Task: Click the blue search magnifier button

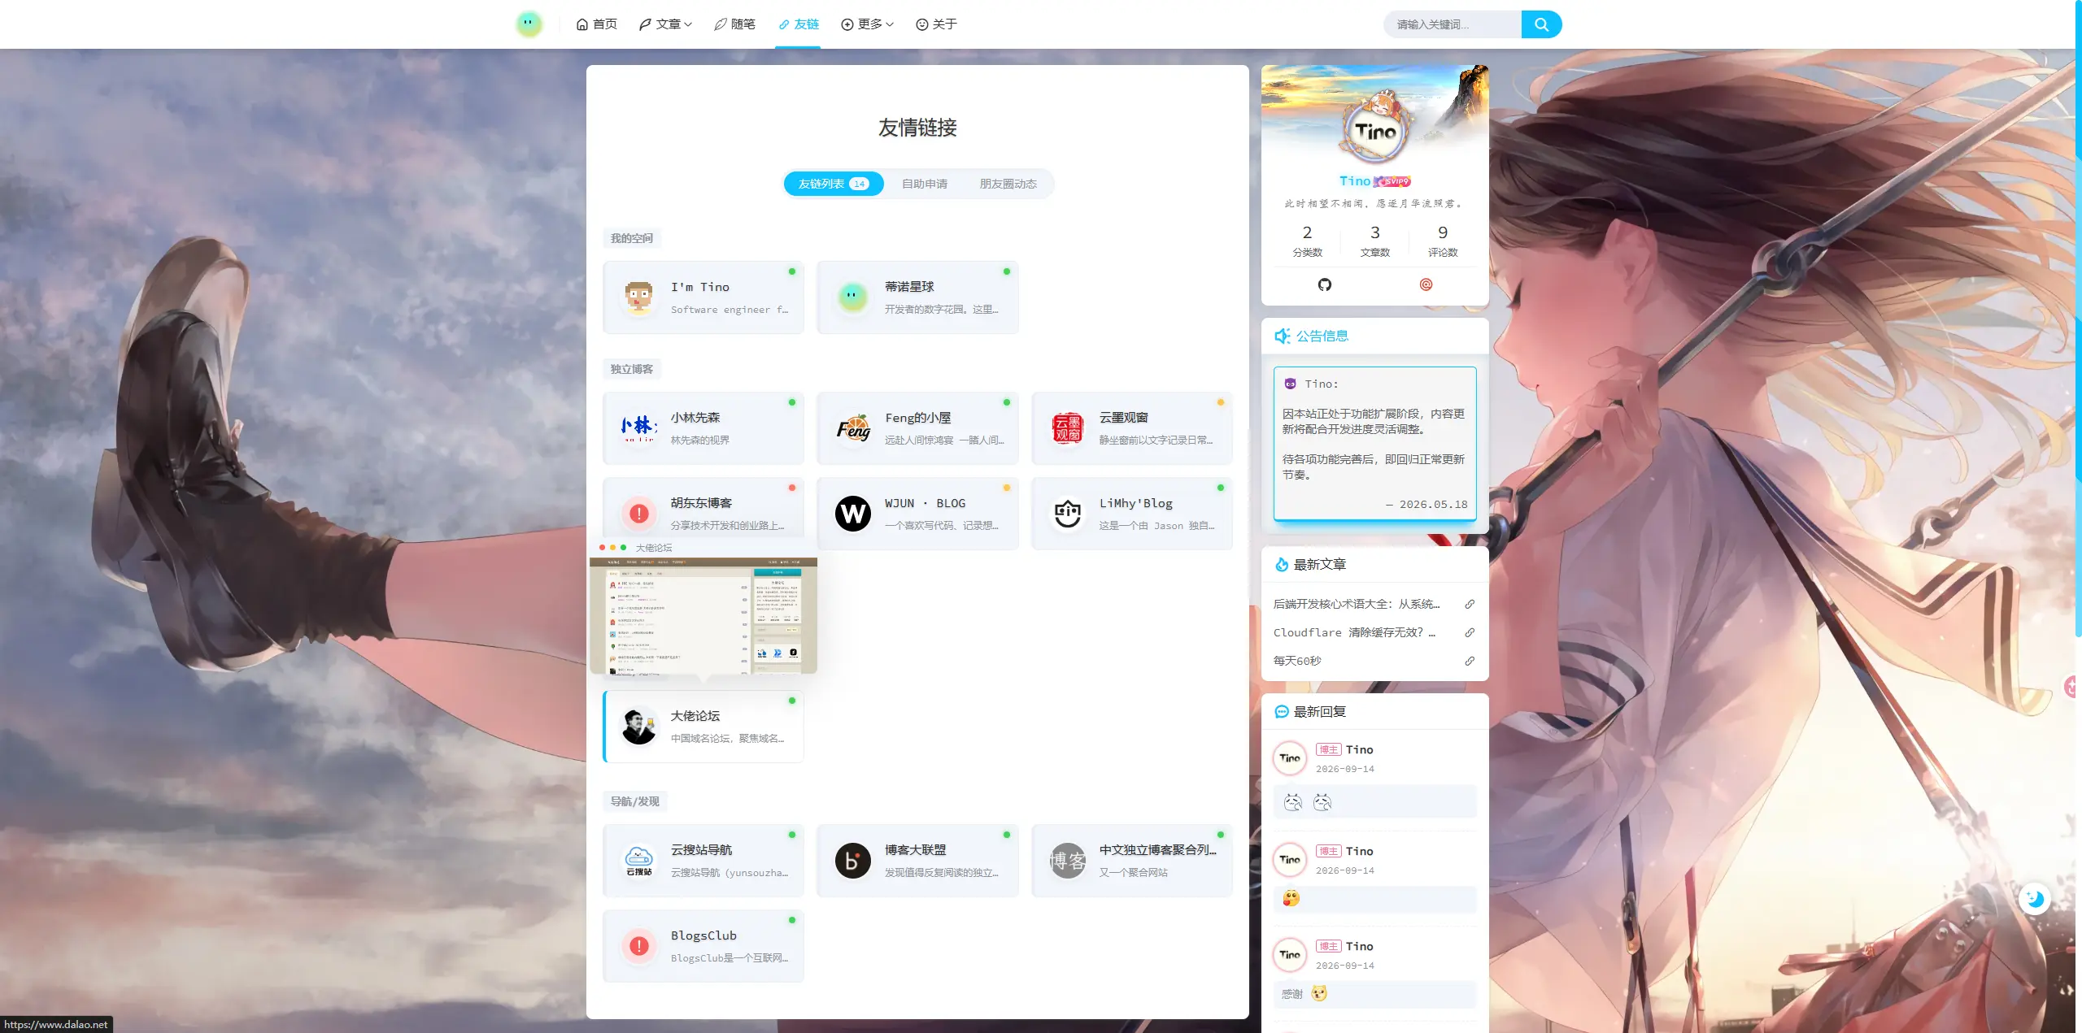Action: (x=1541, y=24)
